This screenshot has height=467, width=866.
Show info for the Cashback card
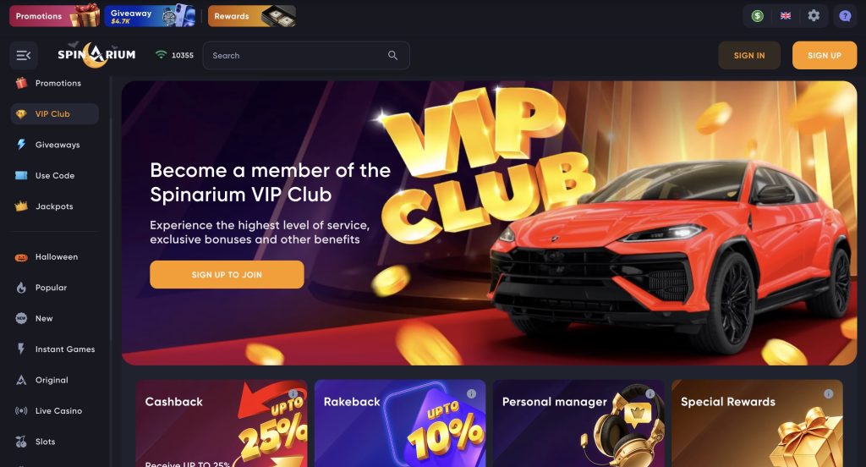click(x=293, y=394)
